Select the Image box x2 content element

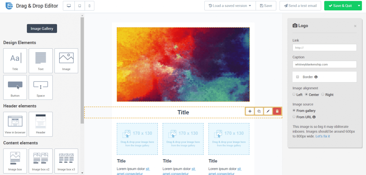[41, 161]
